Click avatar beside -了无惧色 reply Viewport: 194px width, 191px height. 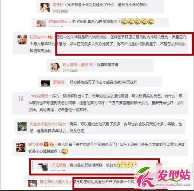pyautogui.click(x=43, y=167)
